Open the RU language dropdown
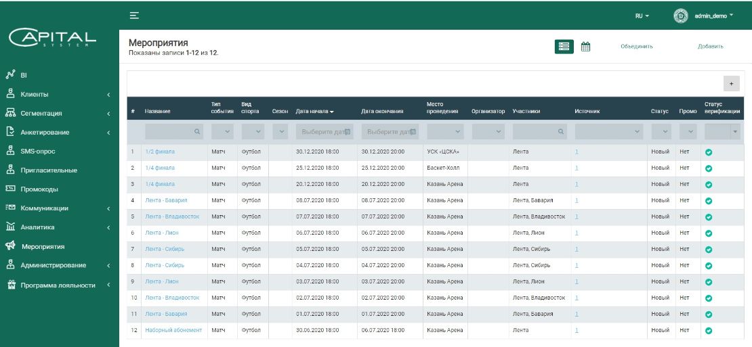 click(x=642, y=16)
